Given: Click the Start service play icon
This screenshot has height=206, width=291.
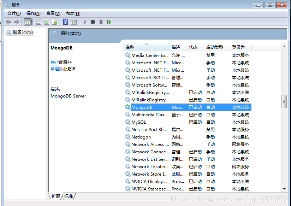Looking at the screenshot, I should click(x=85, y=22).
